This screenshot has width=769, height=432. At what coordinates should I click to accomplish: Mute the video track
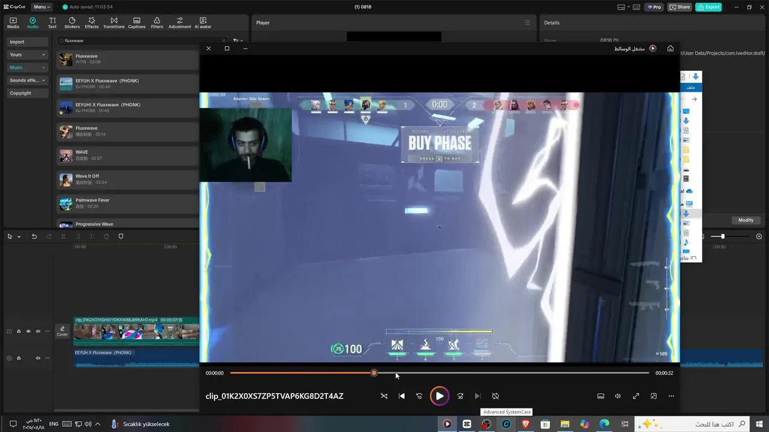click(x=38, y=331)
